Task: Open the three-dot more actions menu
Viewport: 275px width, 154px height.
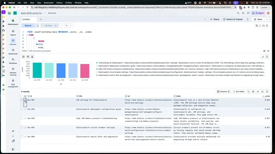Action: 247,19
